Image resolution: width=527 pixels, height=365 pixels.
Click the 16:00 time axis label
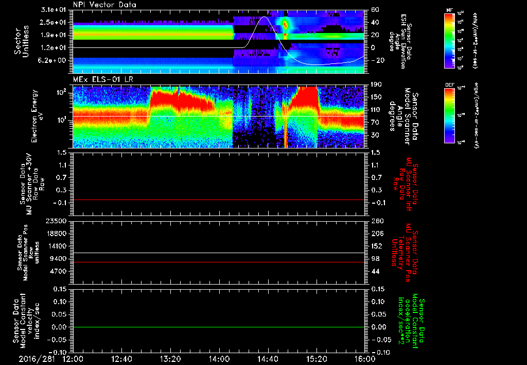(x=365, y=359)
